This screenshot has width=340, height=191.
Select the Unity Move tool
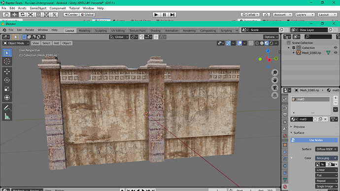(14, 14)
